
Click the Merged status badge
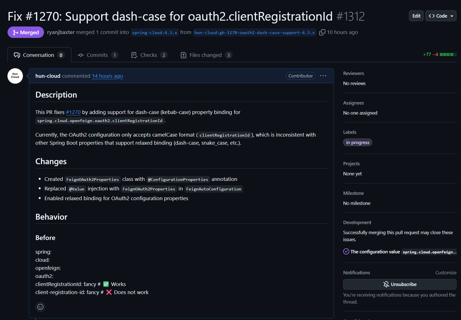pyautogui.click(x=26, y=32)
